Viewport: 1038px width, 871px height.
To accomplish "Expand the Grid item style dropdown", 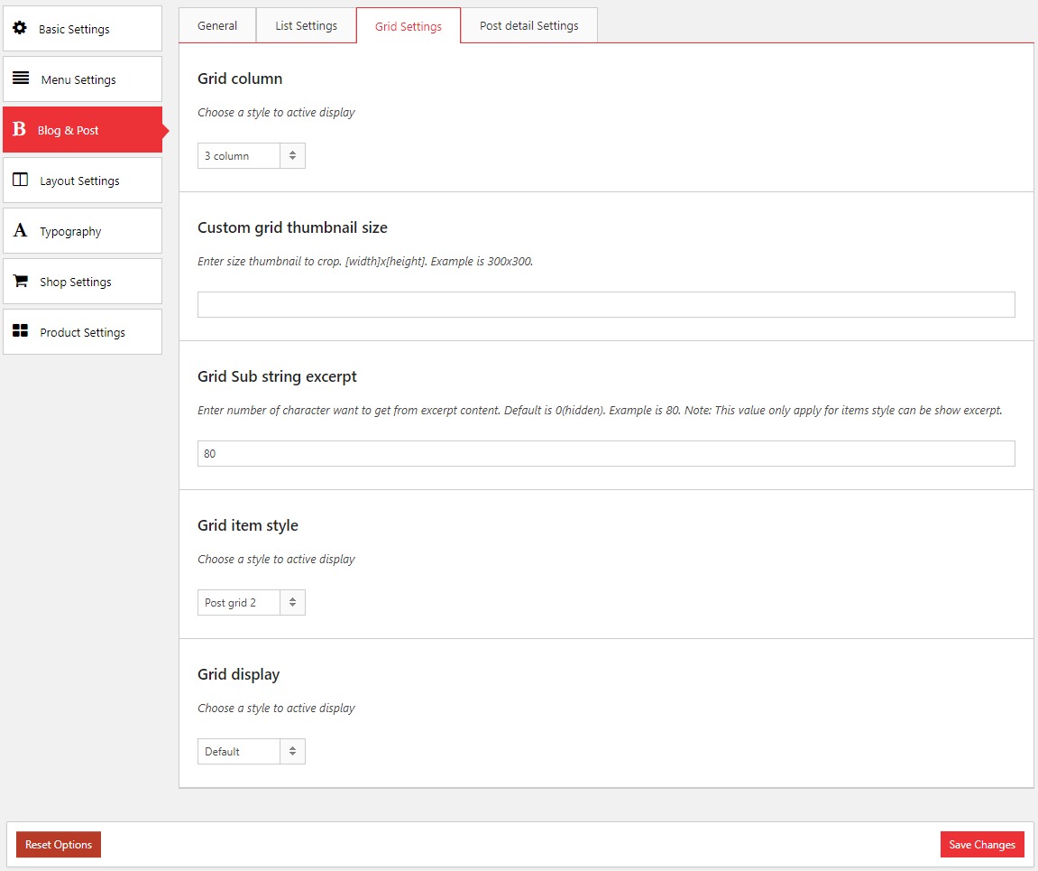I will pos(251,603).
